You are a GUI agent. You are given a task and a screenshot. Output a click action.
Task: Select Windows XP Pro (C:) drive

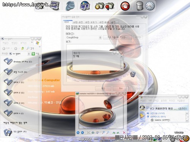[x=18, y=61]
